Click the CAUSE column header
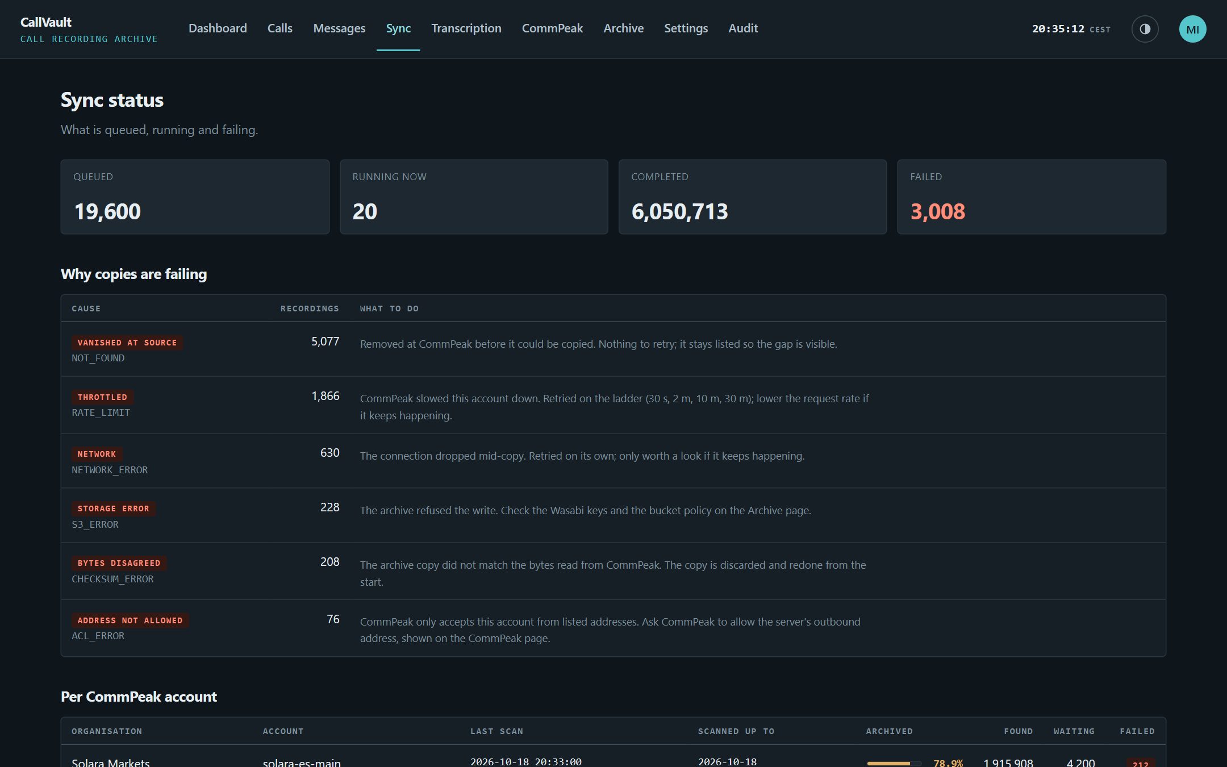This screenshot has height=767, width=1227. (x=86, y=309)
